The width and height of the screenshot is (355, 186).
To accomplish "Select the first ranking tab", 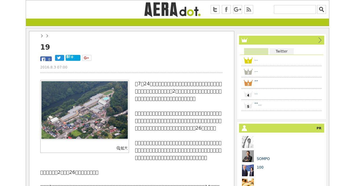I will pos(256,51).
